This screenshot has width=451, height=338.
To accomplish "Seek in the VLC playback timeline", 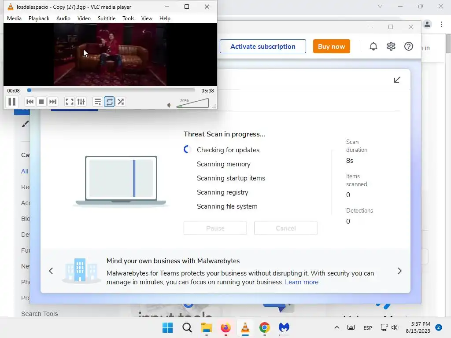I will (x=111, y=90).
